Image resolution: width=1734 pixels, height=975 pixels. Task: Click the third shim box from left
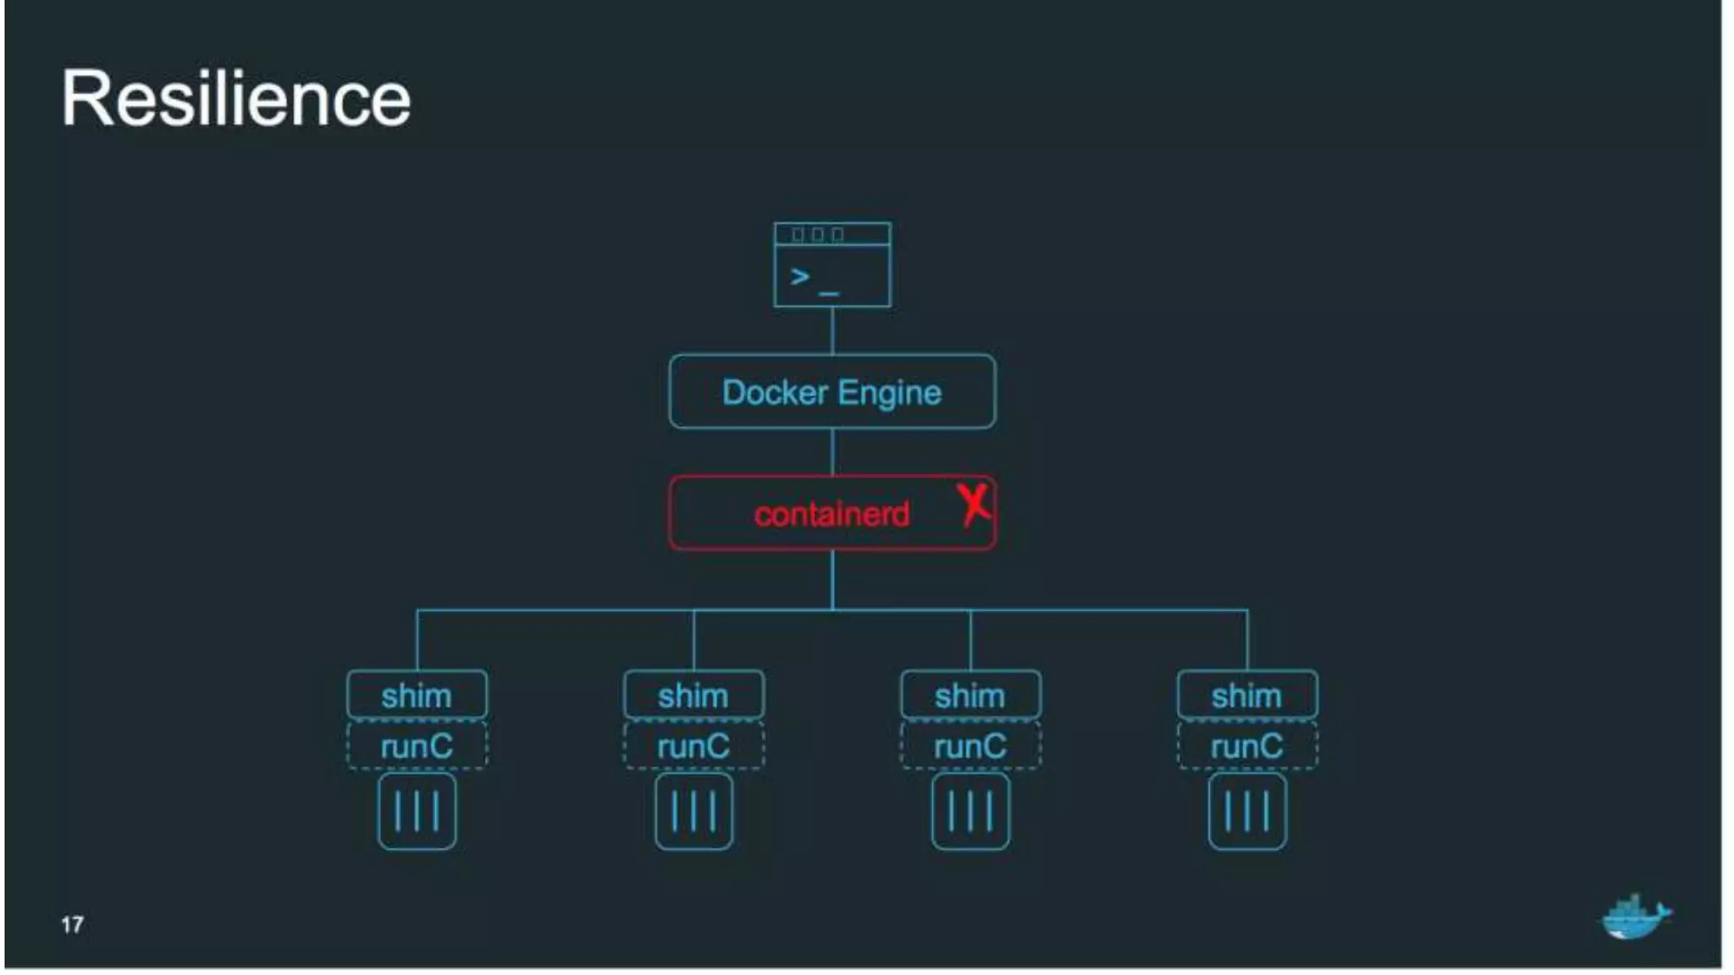(970, 695)
